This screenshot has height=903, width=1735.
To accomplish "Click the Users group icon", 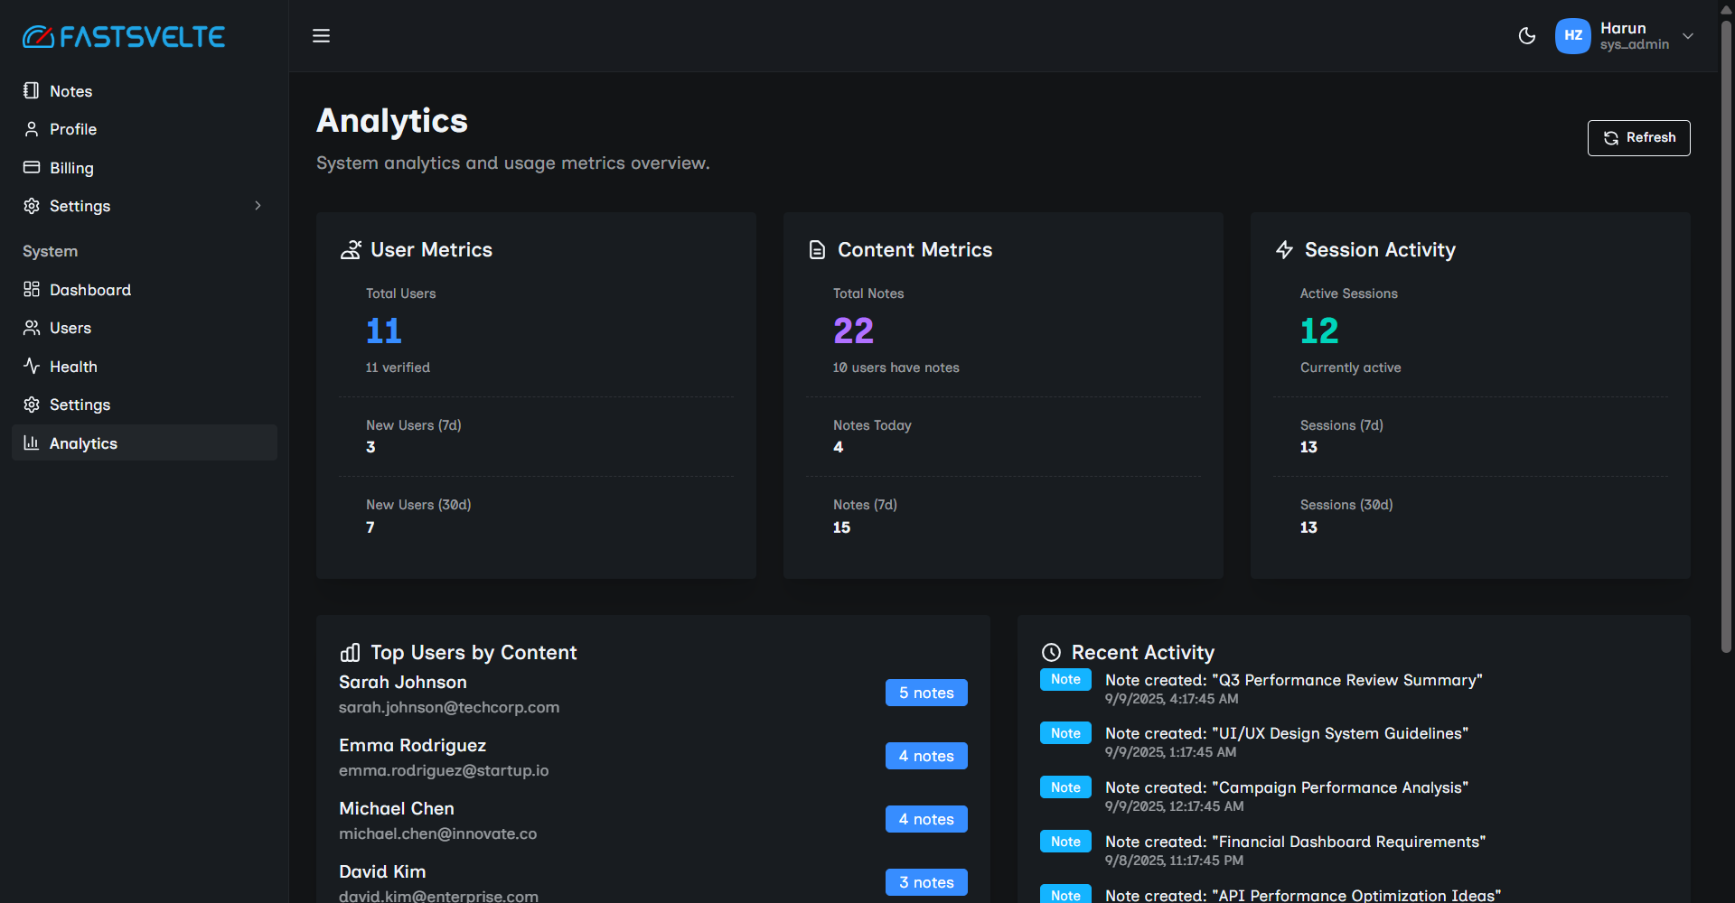I will click(x=32, y=328).
